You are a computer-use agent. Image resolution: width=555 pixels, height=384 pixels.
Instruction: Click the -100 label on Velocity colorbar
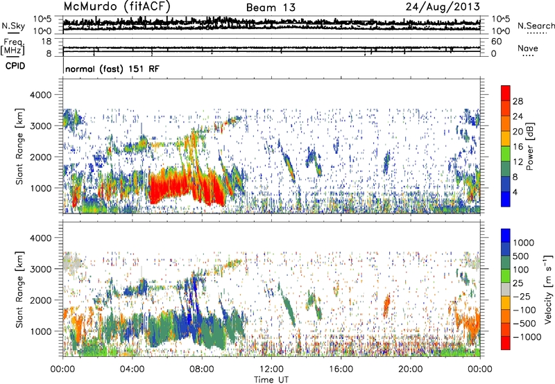tap(524, 310)
